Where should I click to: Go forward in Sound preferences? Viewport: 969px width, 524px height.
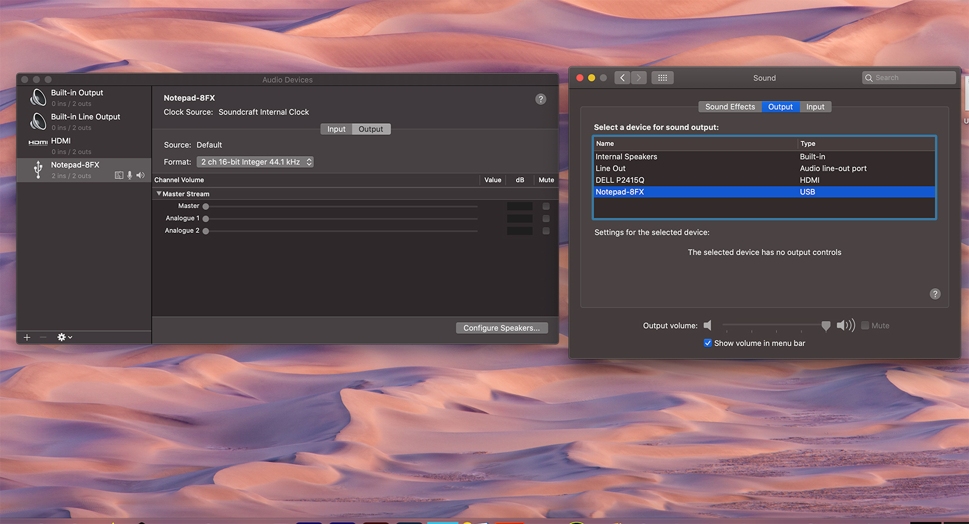point(639,77)
